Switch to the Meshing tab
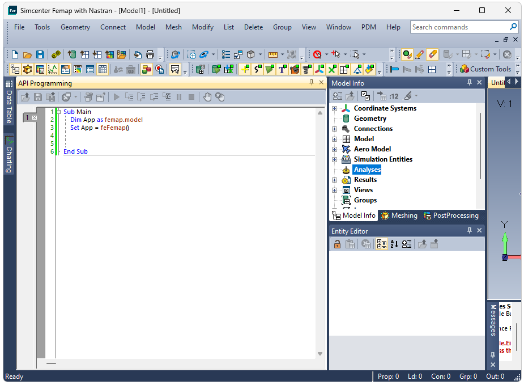 pos(400,215)
